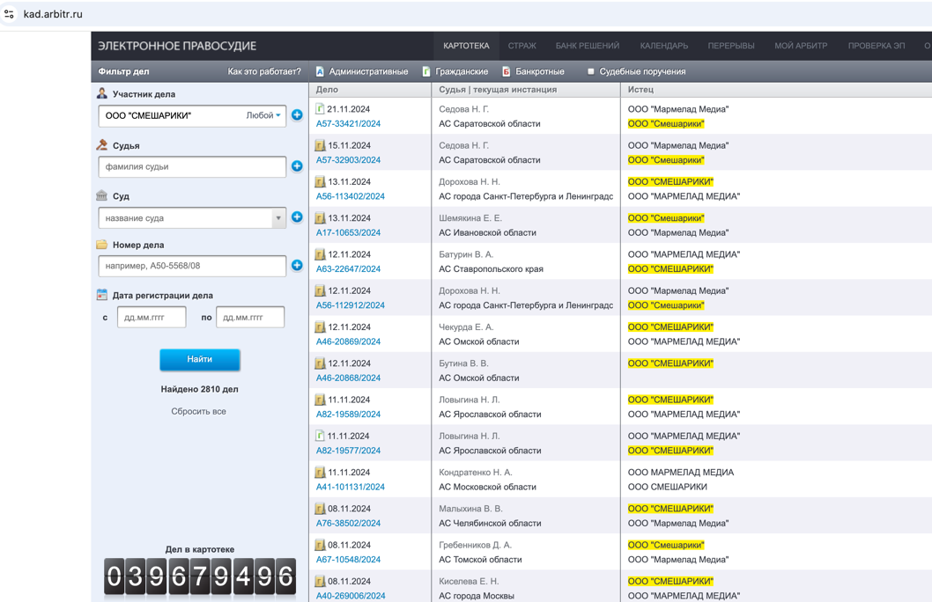932x602 pixels.
Task: Click the gavel icon next to Судья
Action: pos(102,145)
